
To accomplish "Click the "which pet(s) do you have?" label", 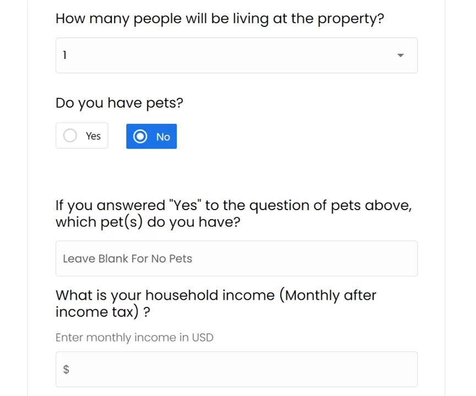I will 148,222.
